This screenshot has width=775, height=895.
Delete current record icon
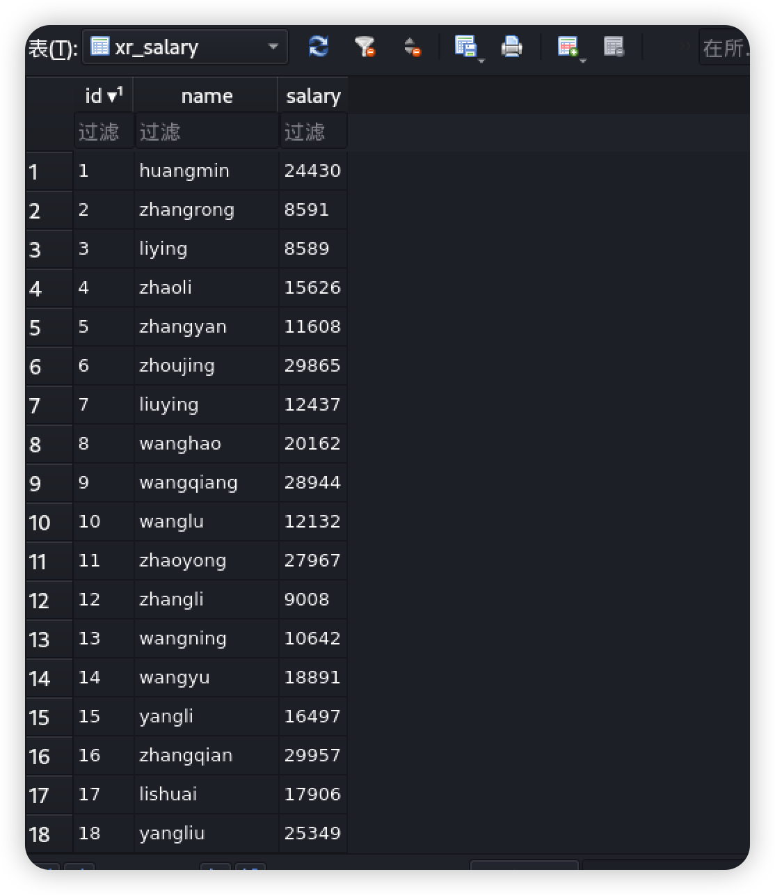pos(614,47)
